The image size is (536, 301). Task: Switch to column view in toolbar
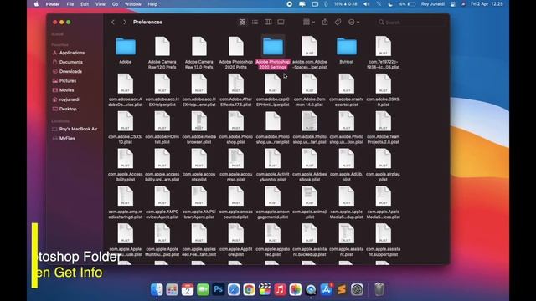pyautogui.click(x=268, y=23)
